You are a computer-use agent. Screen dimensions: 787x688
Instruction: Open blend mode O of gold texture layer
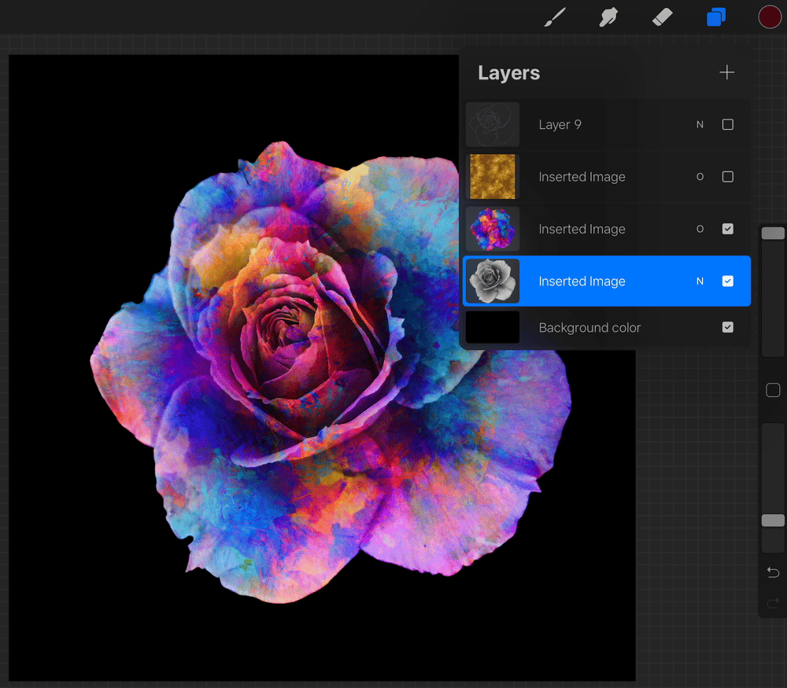click(x=700, y=176)
